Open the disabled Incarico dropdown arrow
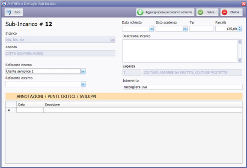The width and height of the screenshot is (247, 168). (112, 40)
